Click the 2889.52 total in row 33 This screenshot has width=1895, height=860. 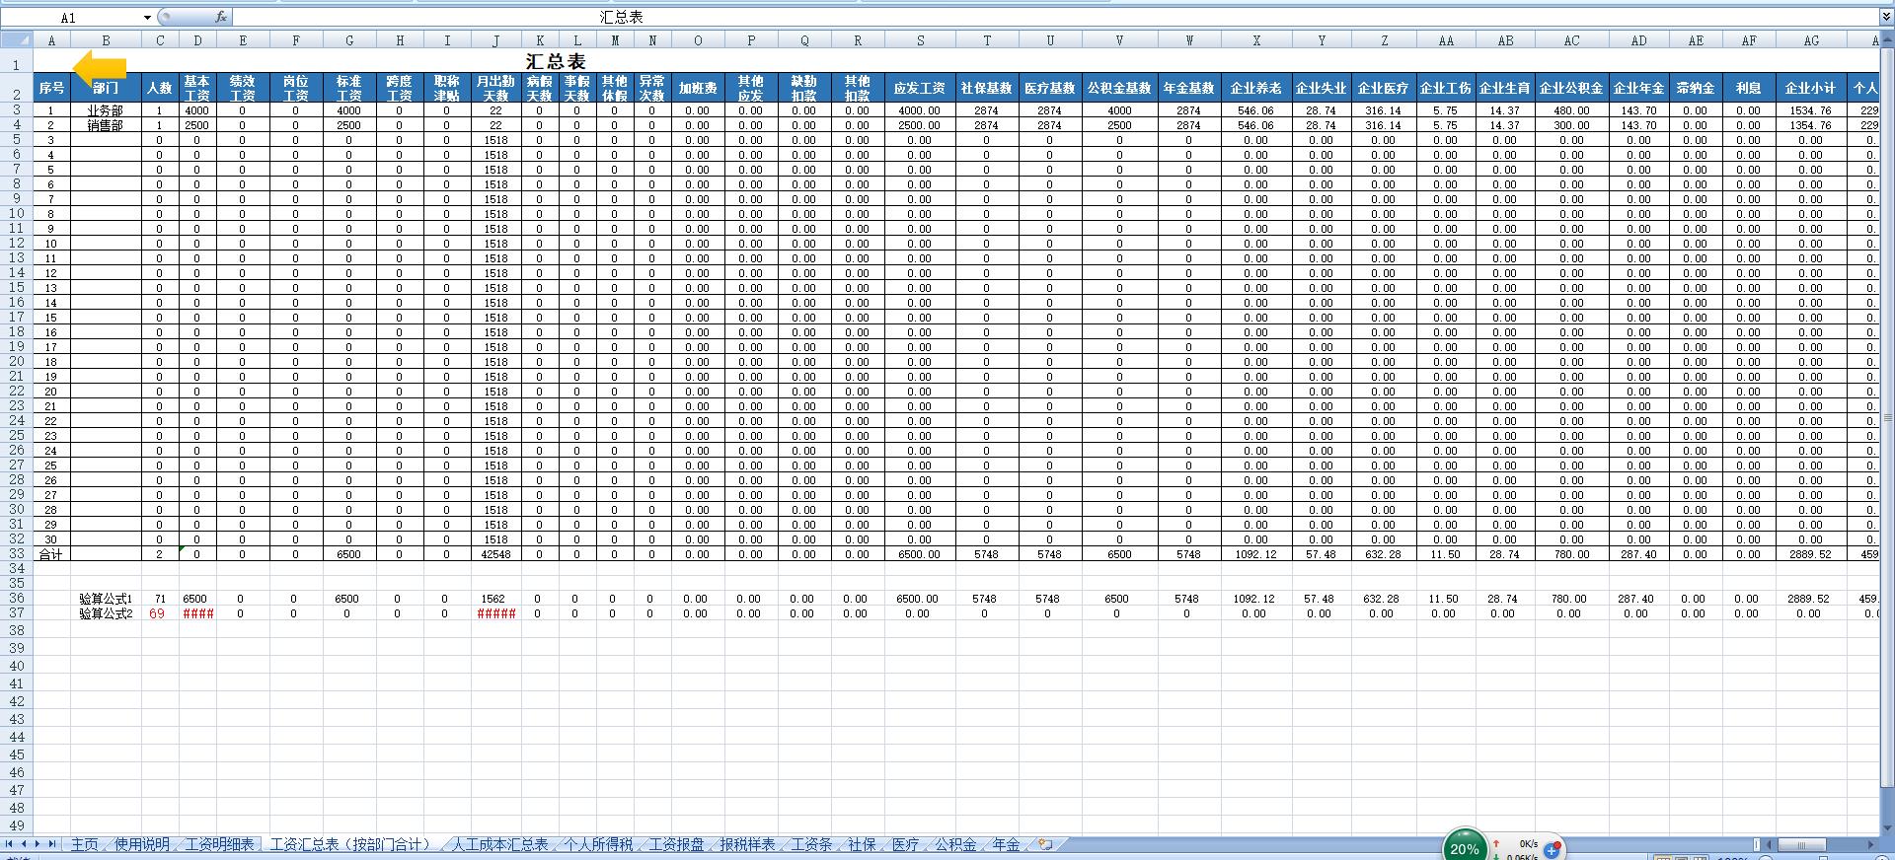coord(1811,554)
